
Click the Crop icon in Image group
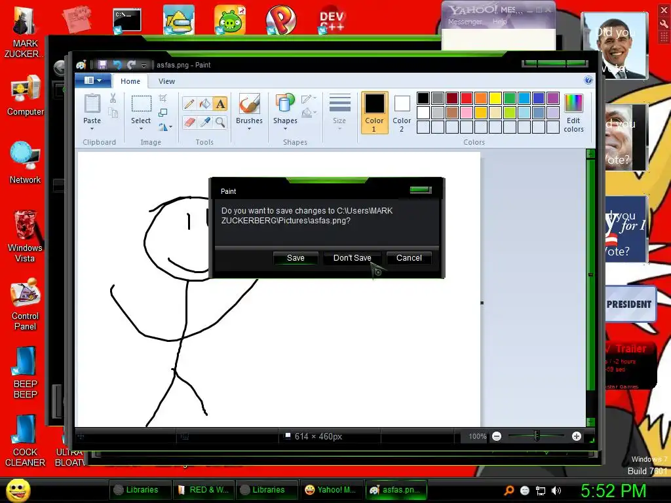(163, 98)
